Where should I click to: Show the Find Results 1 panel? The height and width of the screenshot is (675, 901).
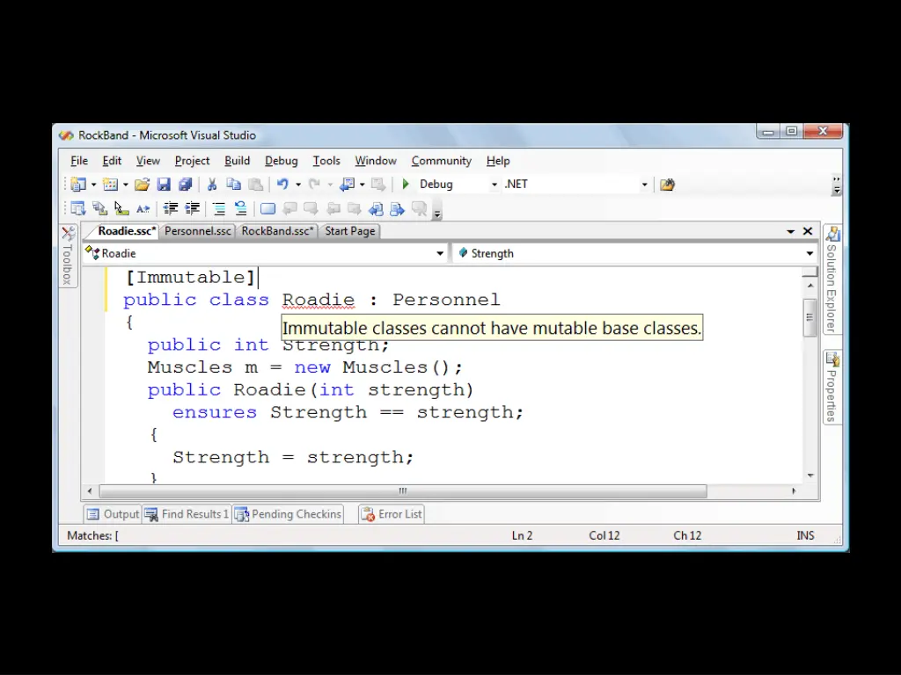coord(187,513)
